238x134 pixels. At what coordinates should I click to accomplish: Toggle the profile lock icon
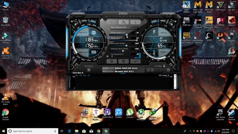pos(164,66)
